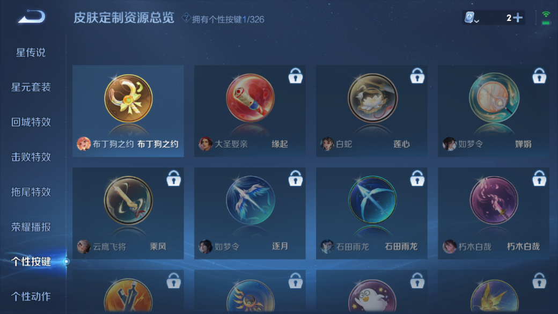This screenshot has height=314, width=558.
Task: Click the back arrow icon
Action: (32, 17)
